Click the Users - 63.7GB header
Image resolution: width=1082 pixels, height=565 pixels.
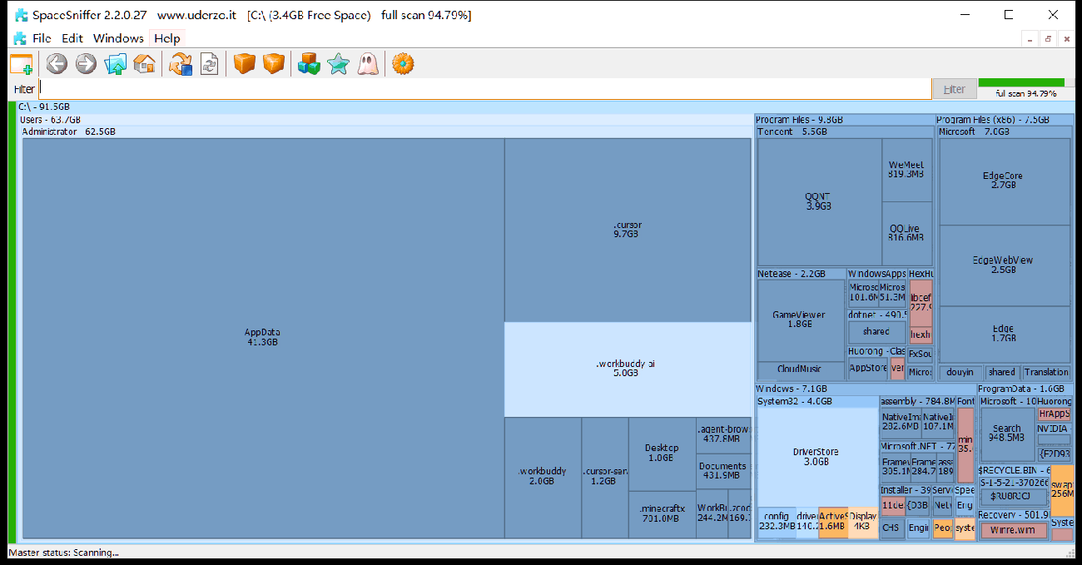click(x=385, y=120)
